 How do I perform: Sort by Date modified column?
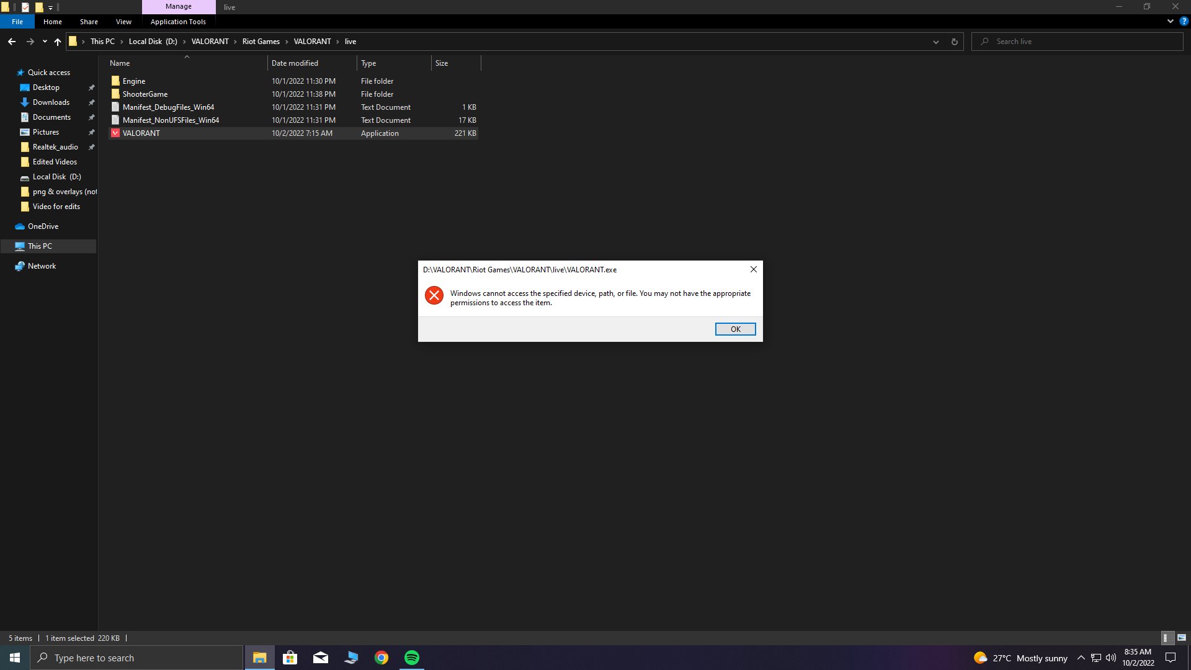coord(312,63)
